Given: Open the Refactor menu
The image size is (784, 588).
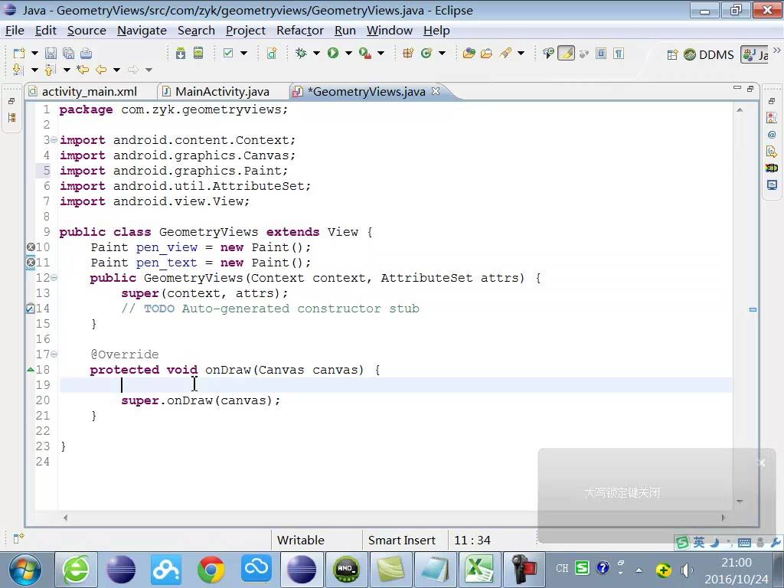Looking at the screenshot, I should point(300,31).
